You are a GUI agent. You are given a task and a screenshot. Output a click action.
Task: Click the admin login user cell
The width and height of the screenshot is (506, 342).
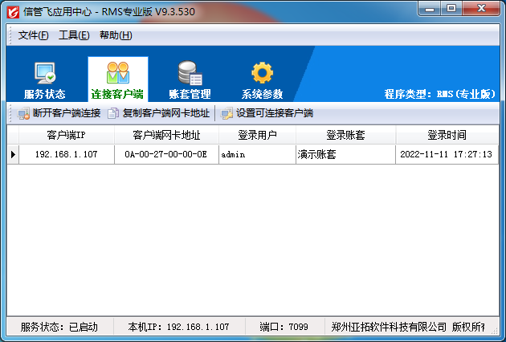(257, 154)
